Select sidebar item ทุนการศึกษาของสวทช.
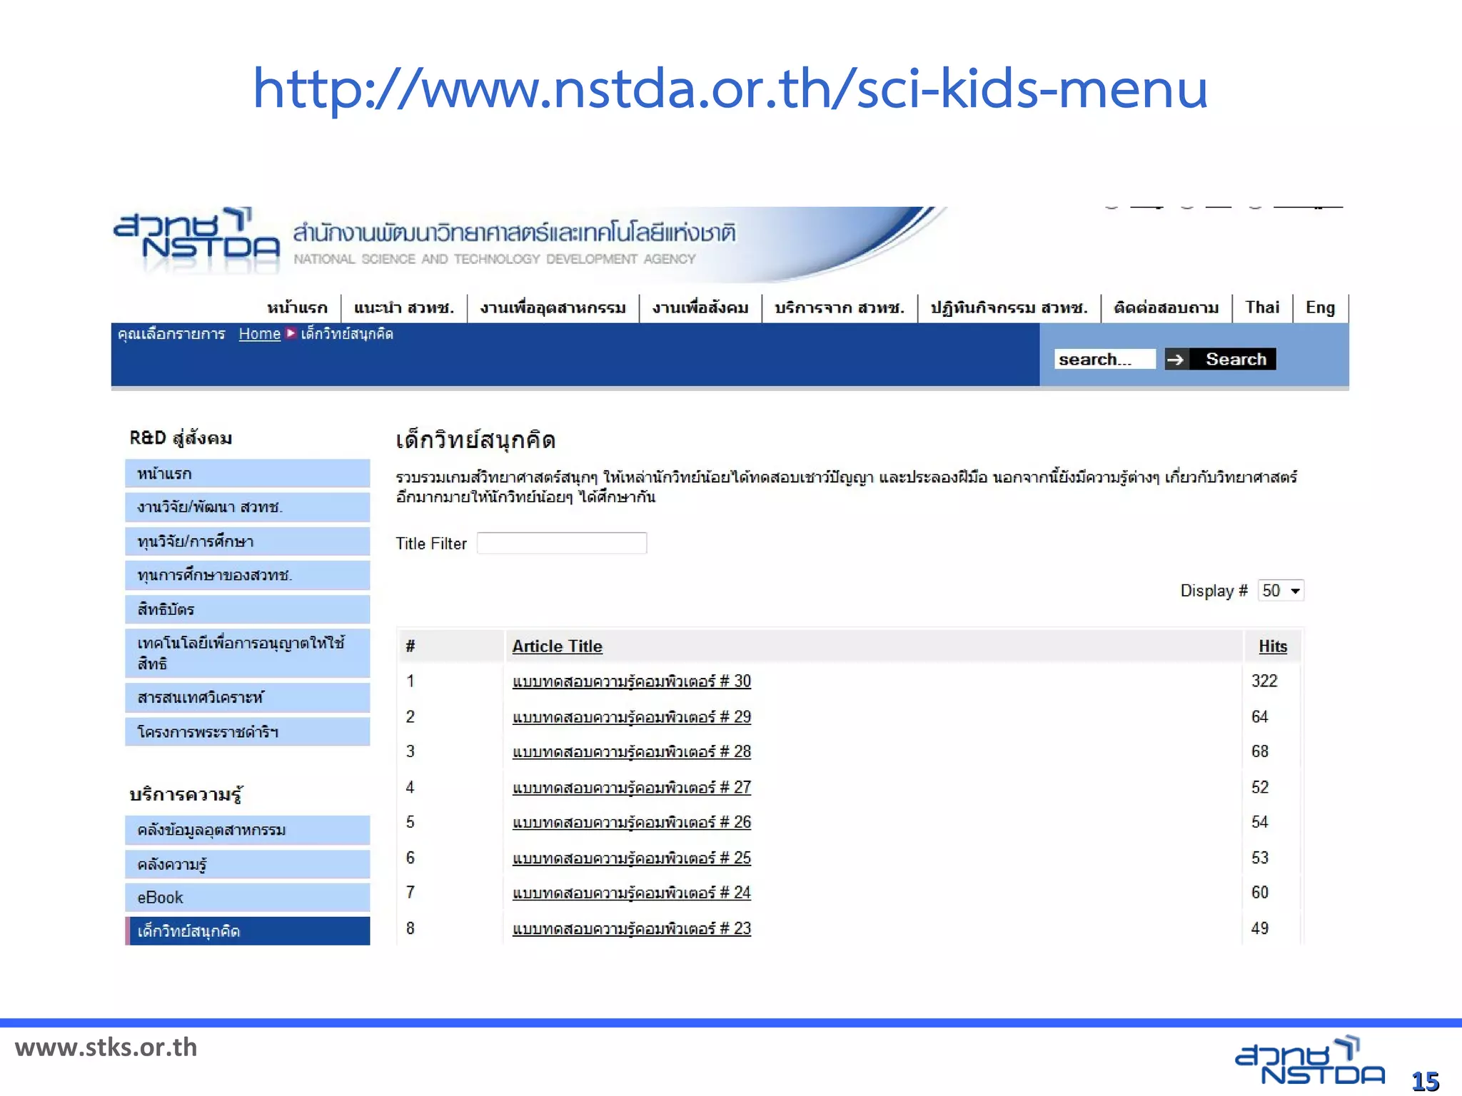 point(248,575)
